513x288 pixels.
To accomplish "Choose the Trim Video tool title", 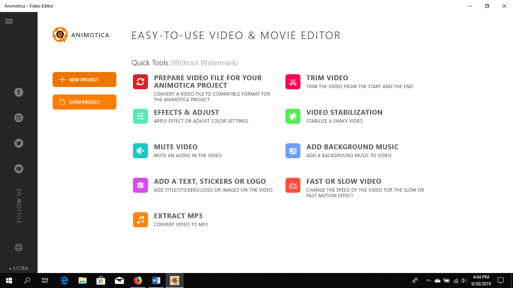I will click(327, 78).
